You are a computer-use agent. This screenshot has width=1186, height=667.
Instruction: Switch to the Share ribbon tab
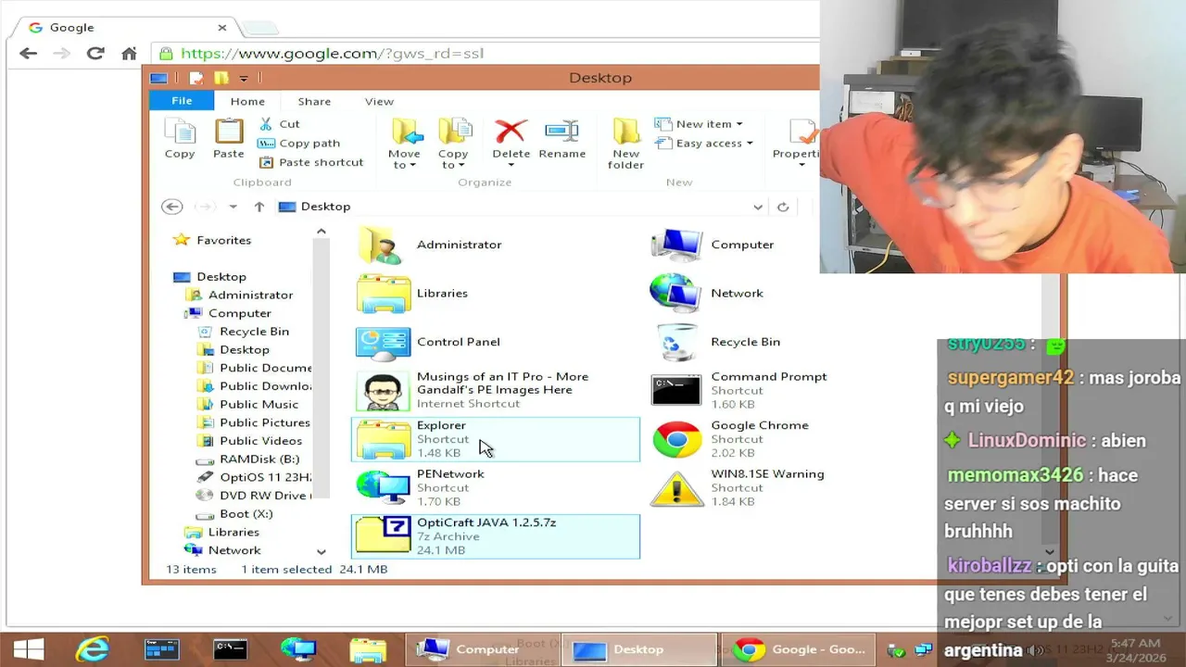[314, 101]
